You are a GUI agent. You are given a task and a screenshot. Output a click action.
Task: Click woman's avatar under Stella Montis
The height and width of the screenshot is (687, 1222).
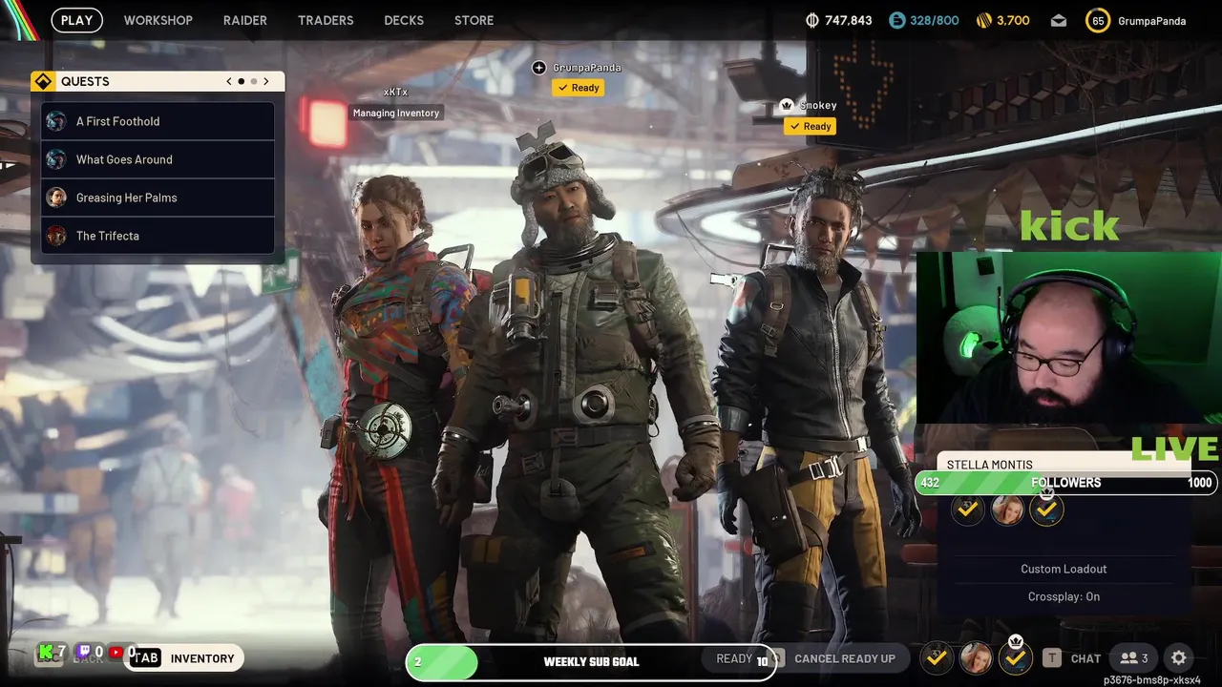1007,510
